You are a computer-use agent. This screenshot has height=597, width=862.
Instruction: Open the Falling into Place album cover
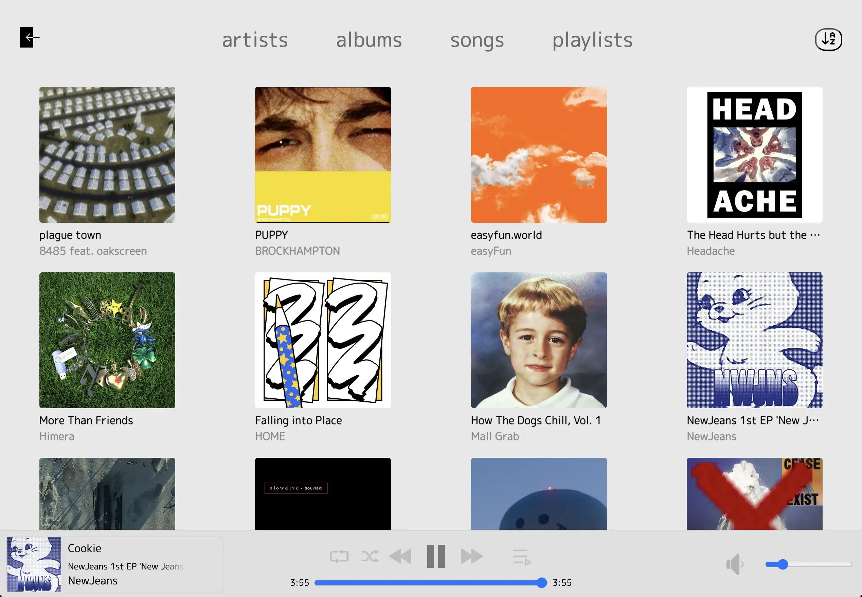pos(323,340)
